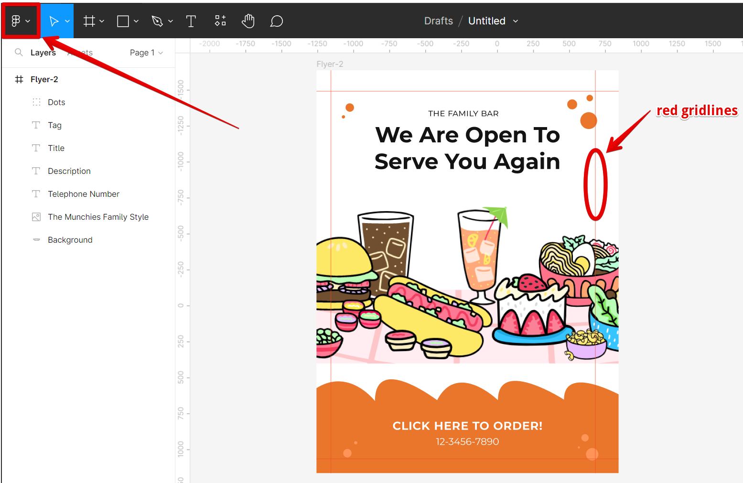Select the Flyer-2 frame layer
The height and width of the screenshot is (483, 743).
(44, 79)
